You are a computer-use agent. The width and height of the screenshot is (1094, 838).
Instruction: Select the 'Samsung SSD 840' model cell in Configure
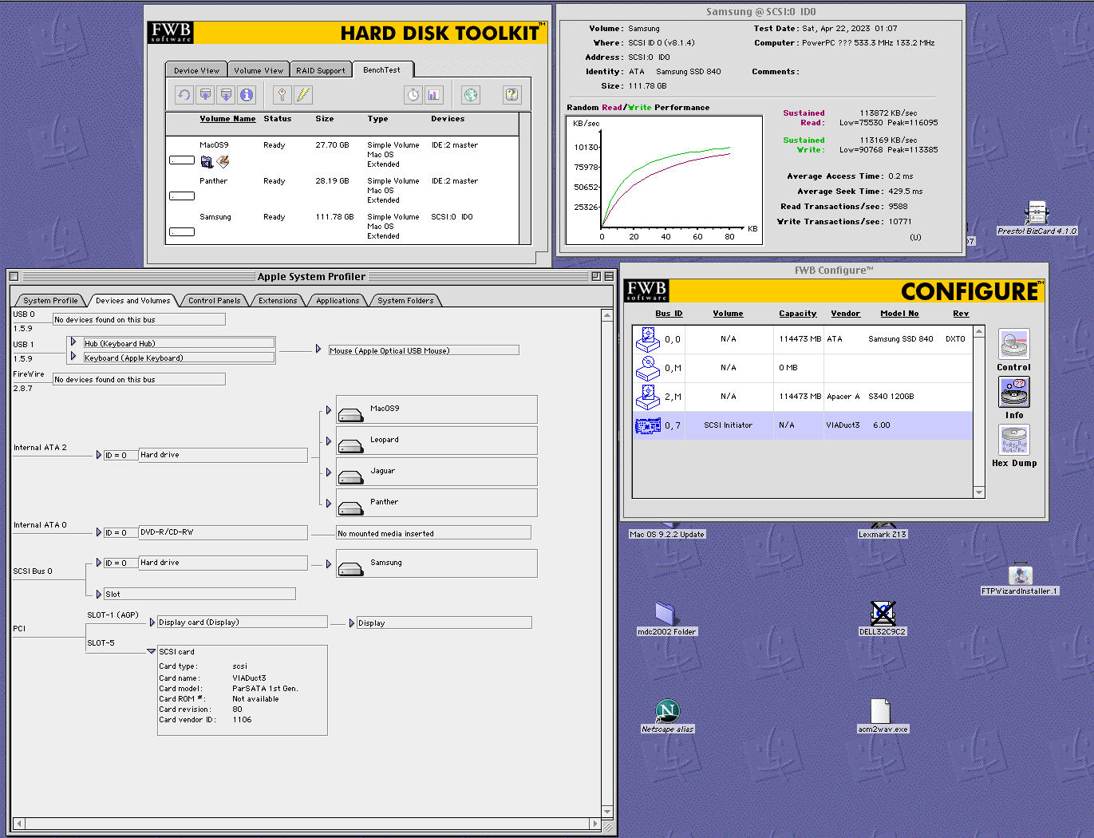click(901, 339)
